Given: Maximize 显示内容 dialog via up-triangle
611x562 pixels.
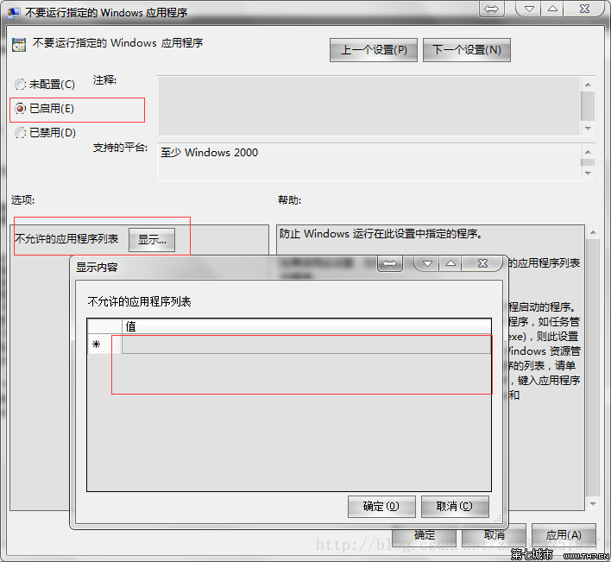Looking at the screenshot, I should pyautogui.click(x=450, y=263).
